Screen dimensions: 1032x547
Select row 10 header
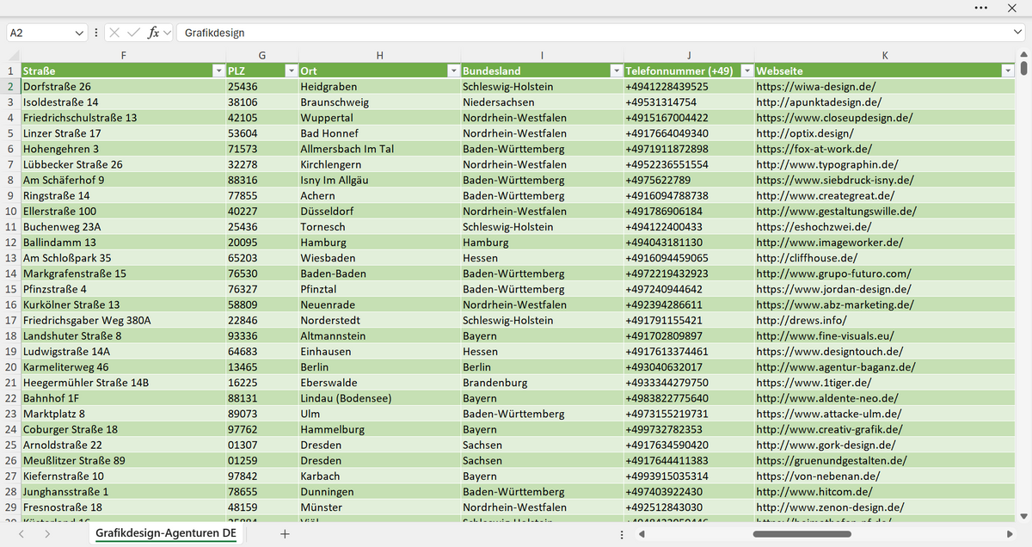tap(10, 211)
